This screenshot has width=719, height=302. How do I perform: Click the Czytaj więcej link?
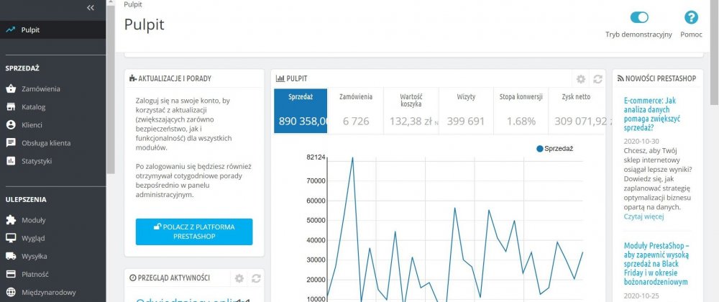(644, 216)
